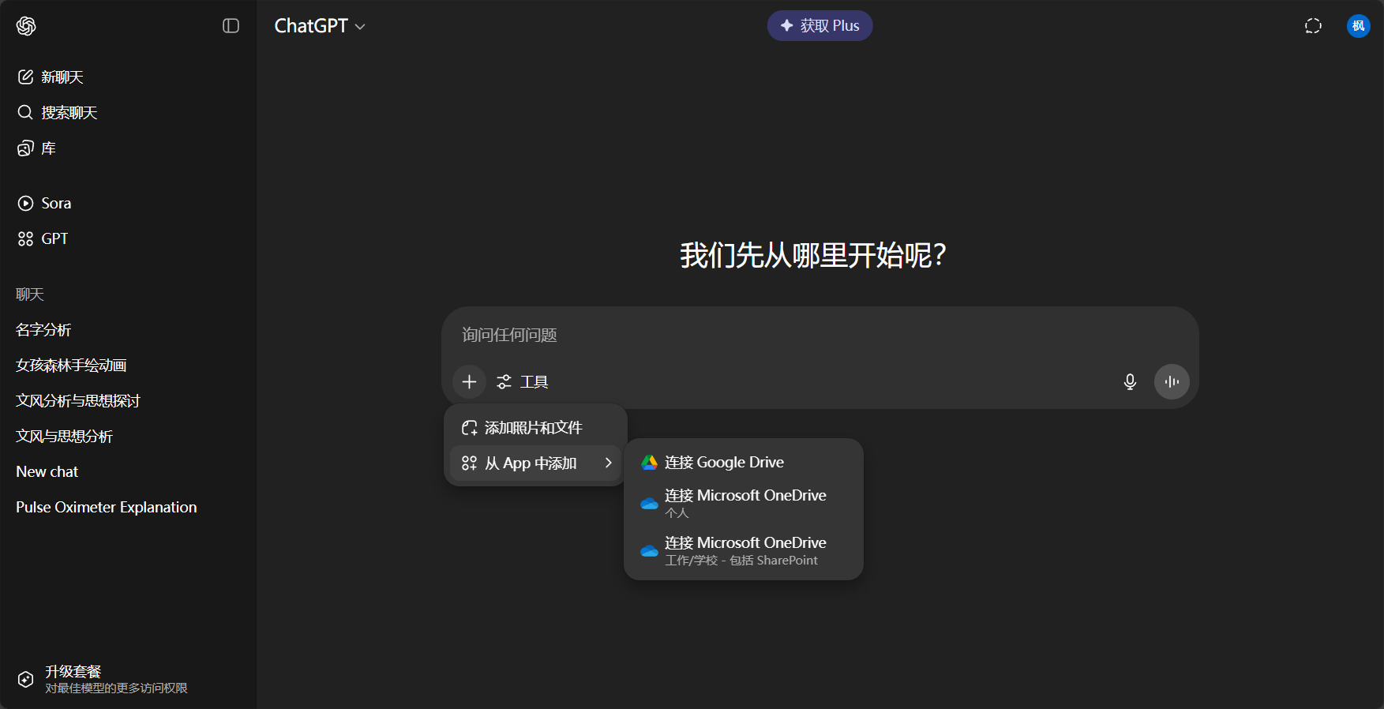This screenshot has height=709, width=1384.
Task: Toggle temporary chat dashed-circle icon
Action: pos(1313,26)
